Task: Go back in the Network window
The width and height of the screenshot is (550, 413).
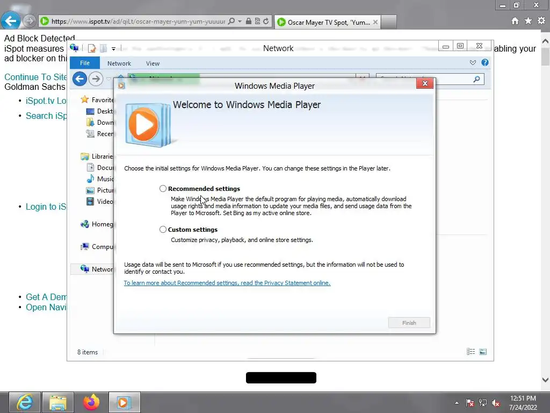Action: [79, 79]
